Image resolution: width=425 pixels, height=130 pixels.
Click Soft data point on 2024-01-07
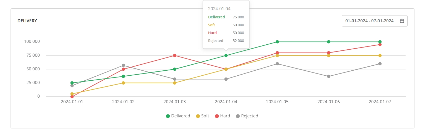click(380, 56)
